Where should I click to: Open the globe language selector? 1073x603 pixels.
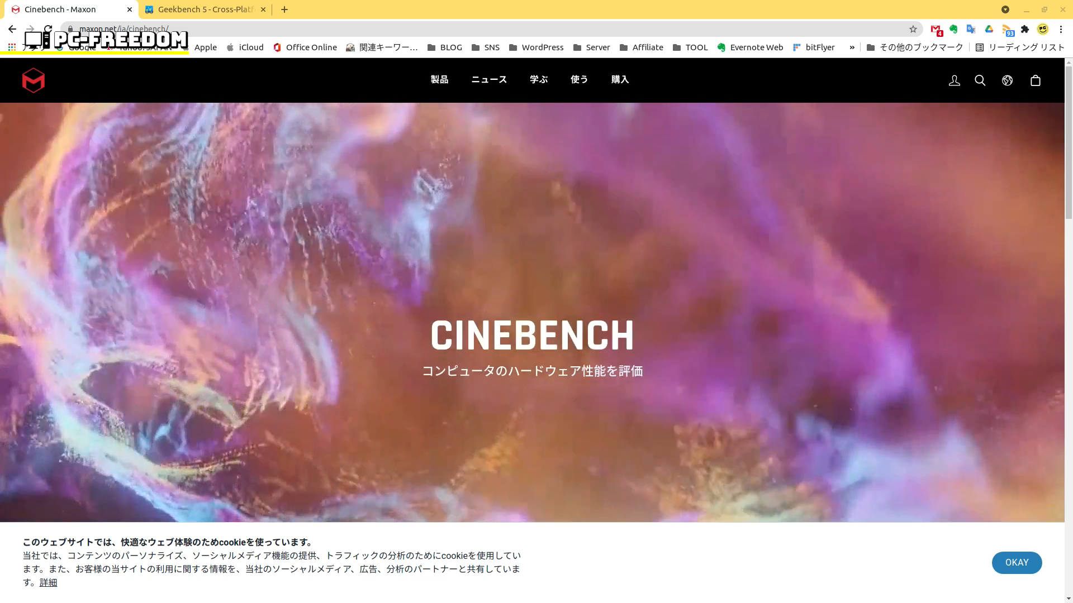click(1007, 80)
